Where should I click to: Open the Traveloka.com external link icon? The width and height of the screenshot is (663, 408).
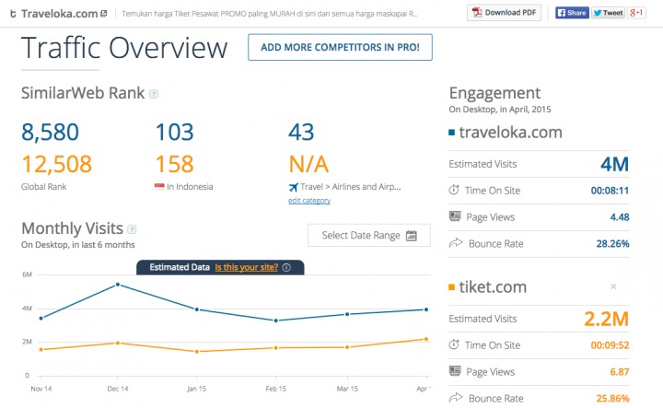pyautogui.click(x=103, y=14)
